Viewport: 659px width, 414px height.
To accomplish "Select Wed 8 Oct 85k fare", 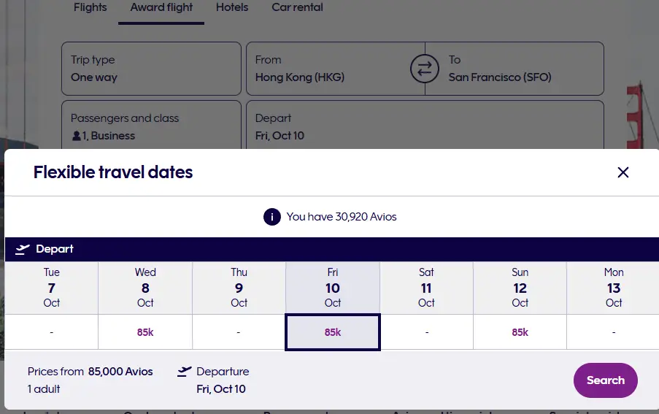I will pos(145,332).
